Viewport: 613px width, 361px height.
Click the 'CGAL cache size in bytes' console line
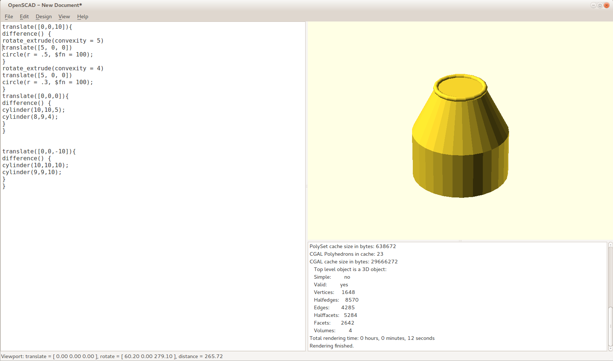tap(354, 262)
